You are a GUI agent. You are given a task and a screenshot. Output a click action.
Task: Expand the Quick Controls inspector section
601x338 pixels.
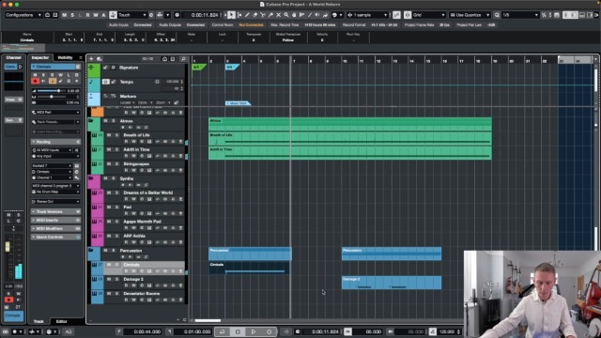click(56, 237)
